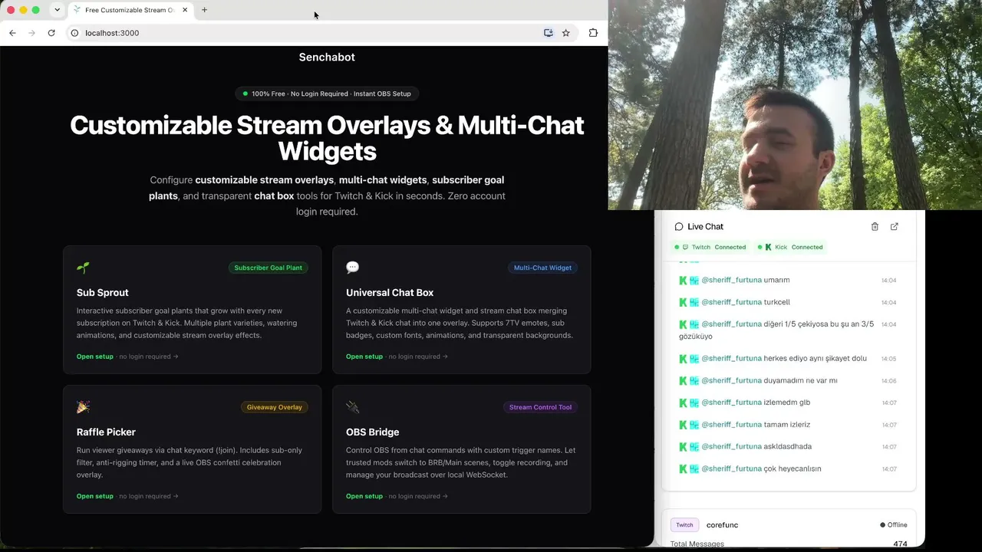
Task: Click the "duyamadım ne var mı" message text
Action: pos(801,380)
